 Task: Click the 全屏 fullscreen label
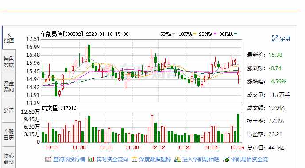point(285,38)
